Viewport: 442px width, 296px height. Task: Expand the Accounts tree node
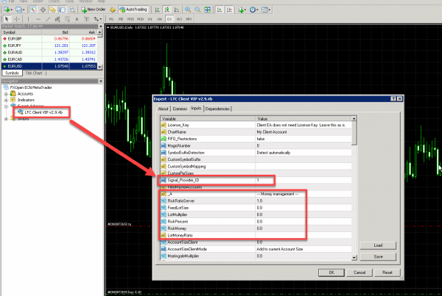6,94
